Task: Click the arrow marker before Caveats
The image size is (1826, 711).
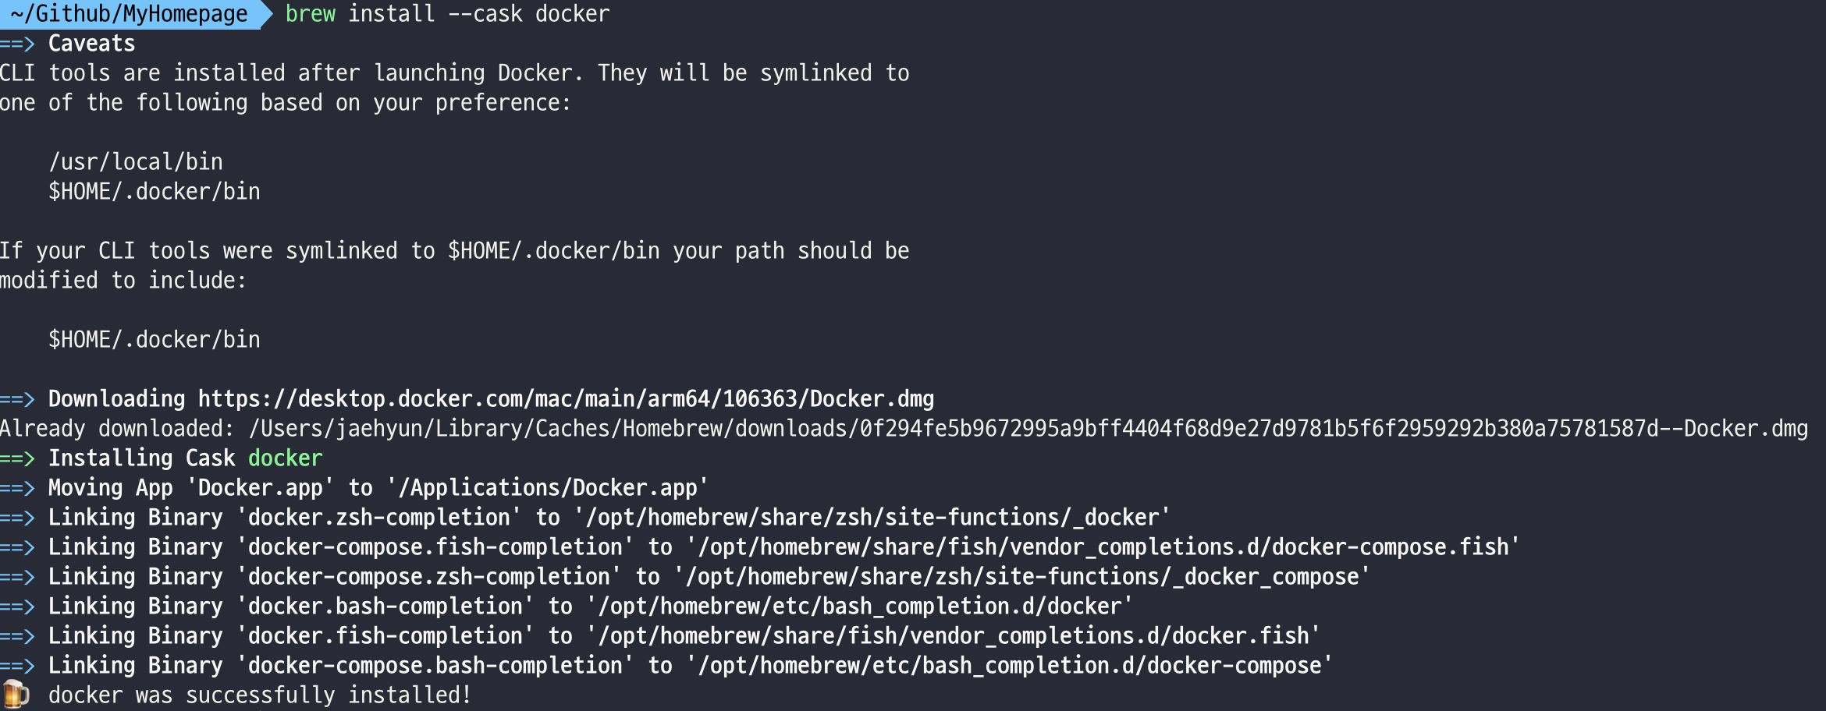Action: point(17,44)
